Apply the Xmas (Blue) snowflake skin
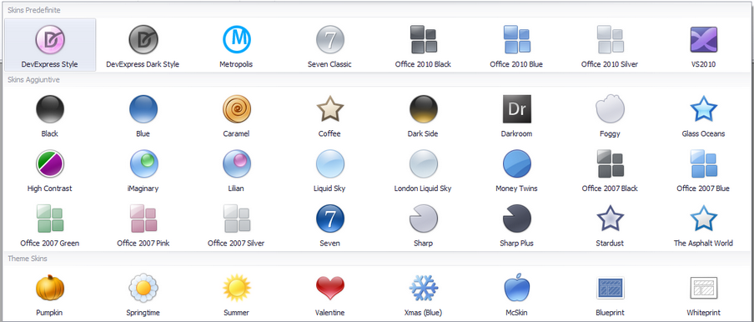This screenshot has height=322, width=754. [423, 294]
